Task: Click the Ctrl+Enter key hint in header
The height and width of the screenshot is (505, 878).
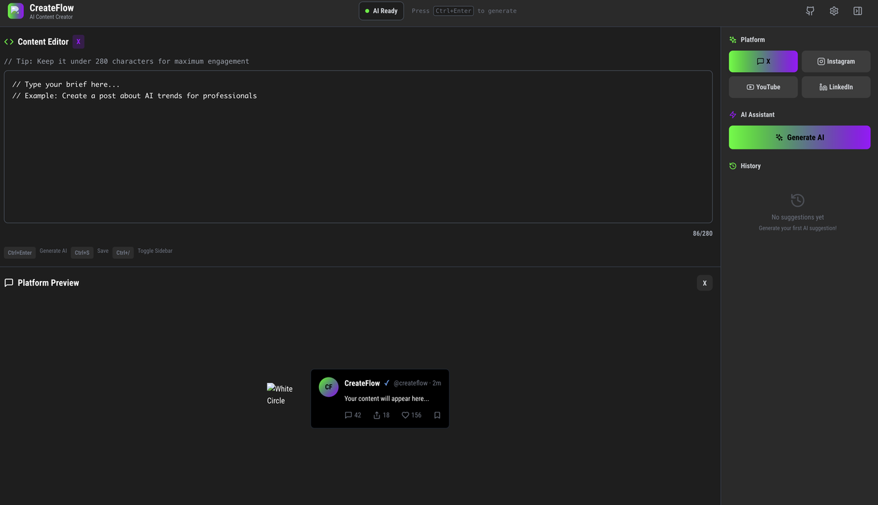Action: click(x=453, y=11)
